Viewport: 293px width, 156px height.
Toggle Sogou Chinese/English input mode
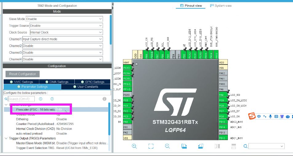[259, 116]
